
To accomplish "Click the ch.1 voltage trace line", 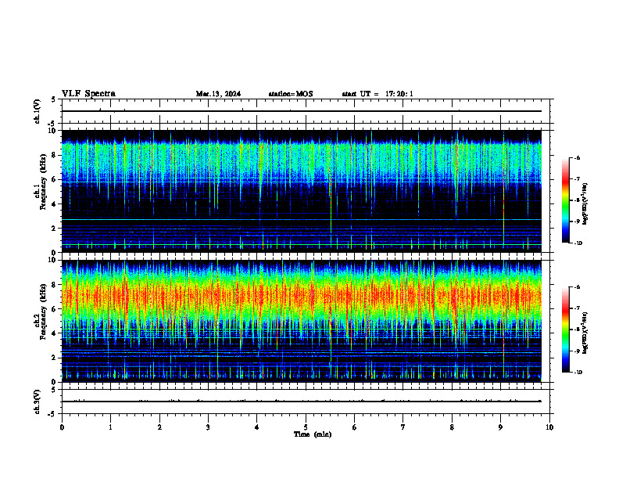I will point(302,111).
